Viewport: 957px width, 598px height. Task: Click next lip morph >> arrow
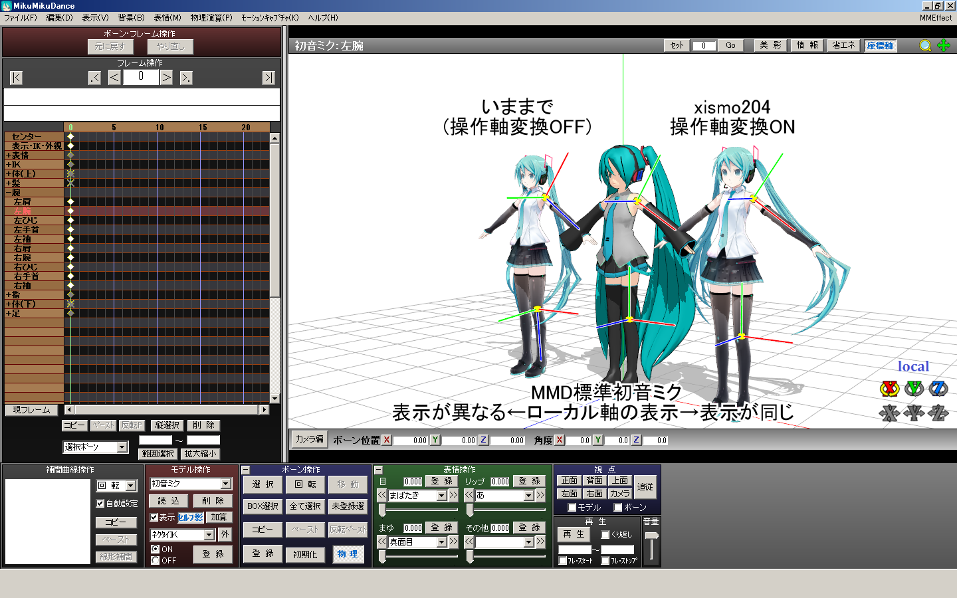pyautogui.click(x=540, y=495)
